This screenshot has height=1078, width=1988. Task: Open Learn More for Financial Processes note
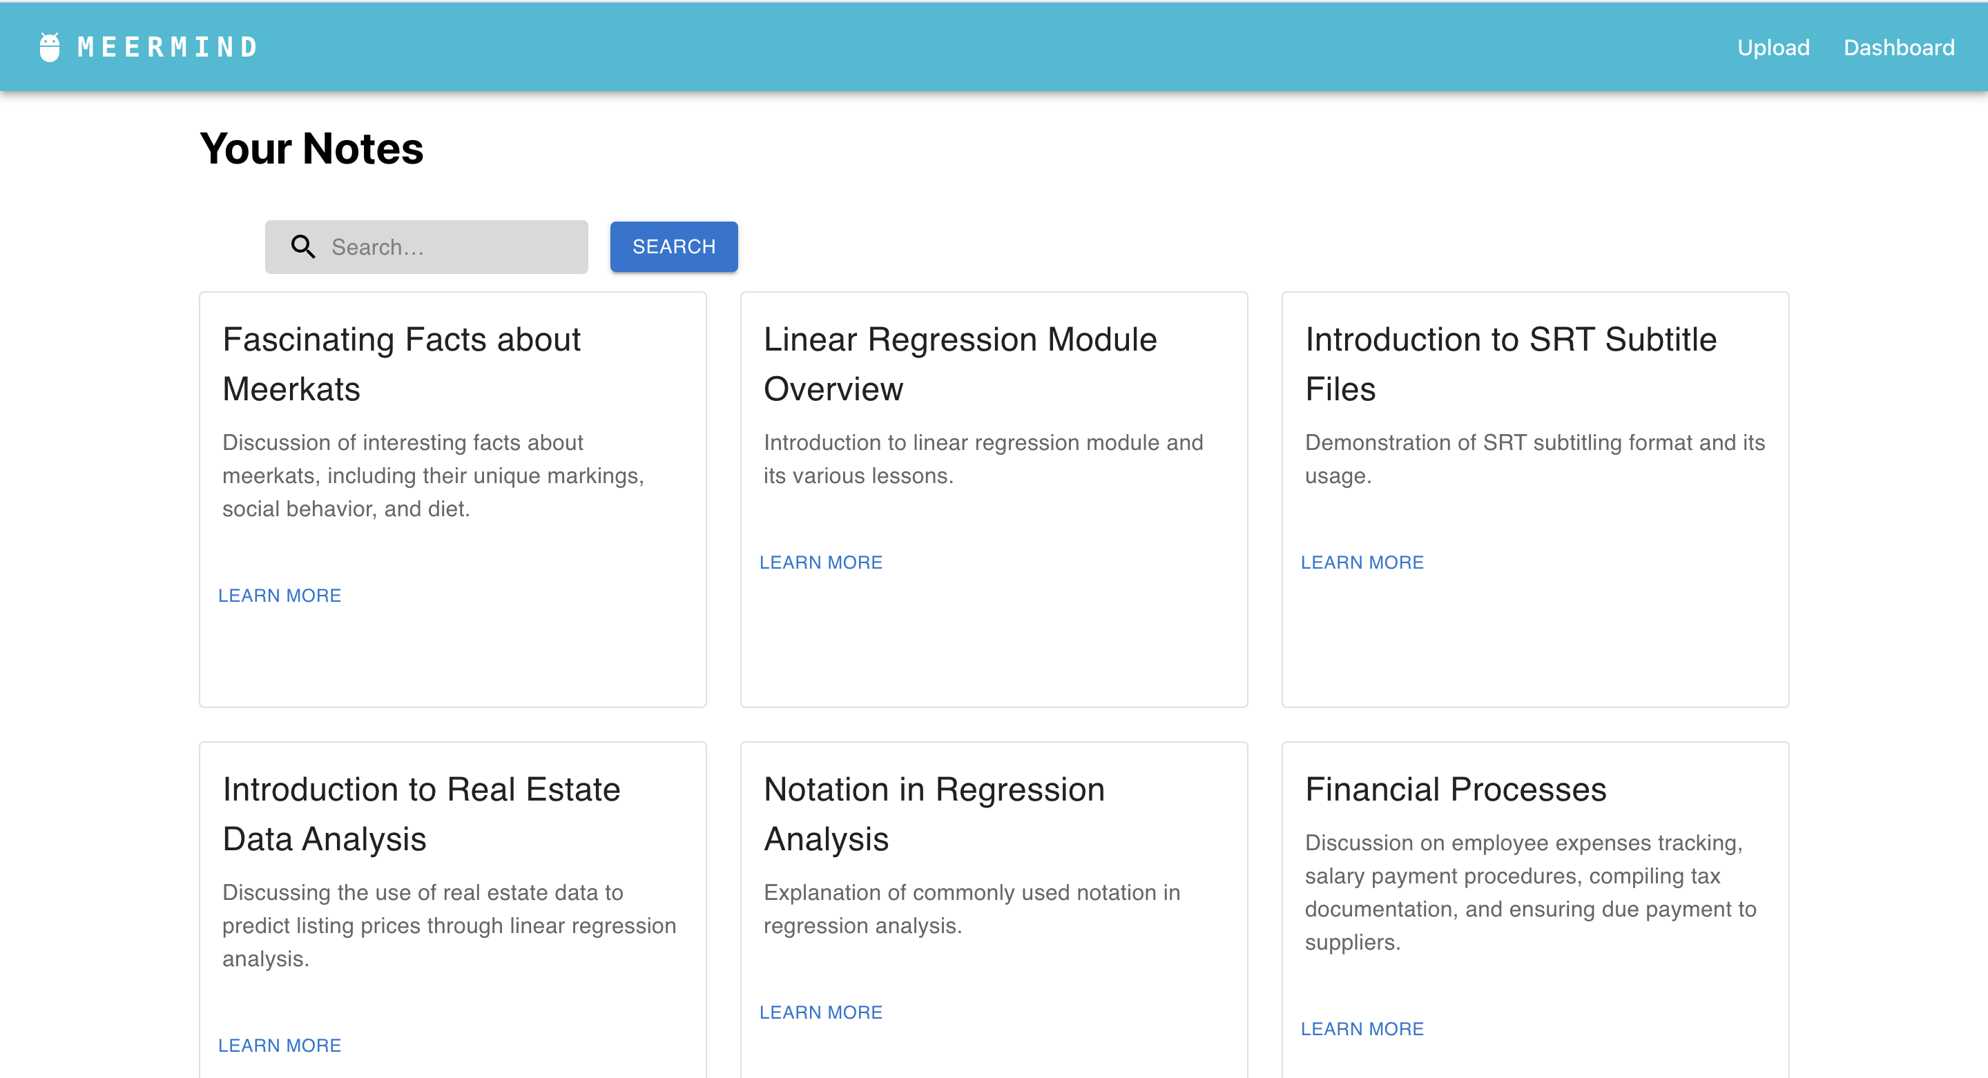[1361, 1028]
